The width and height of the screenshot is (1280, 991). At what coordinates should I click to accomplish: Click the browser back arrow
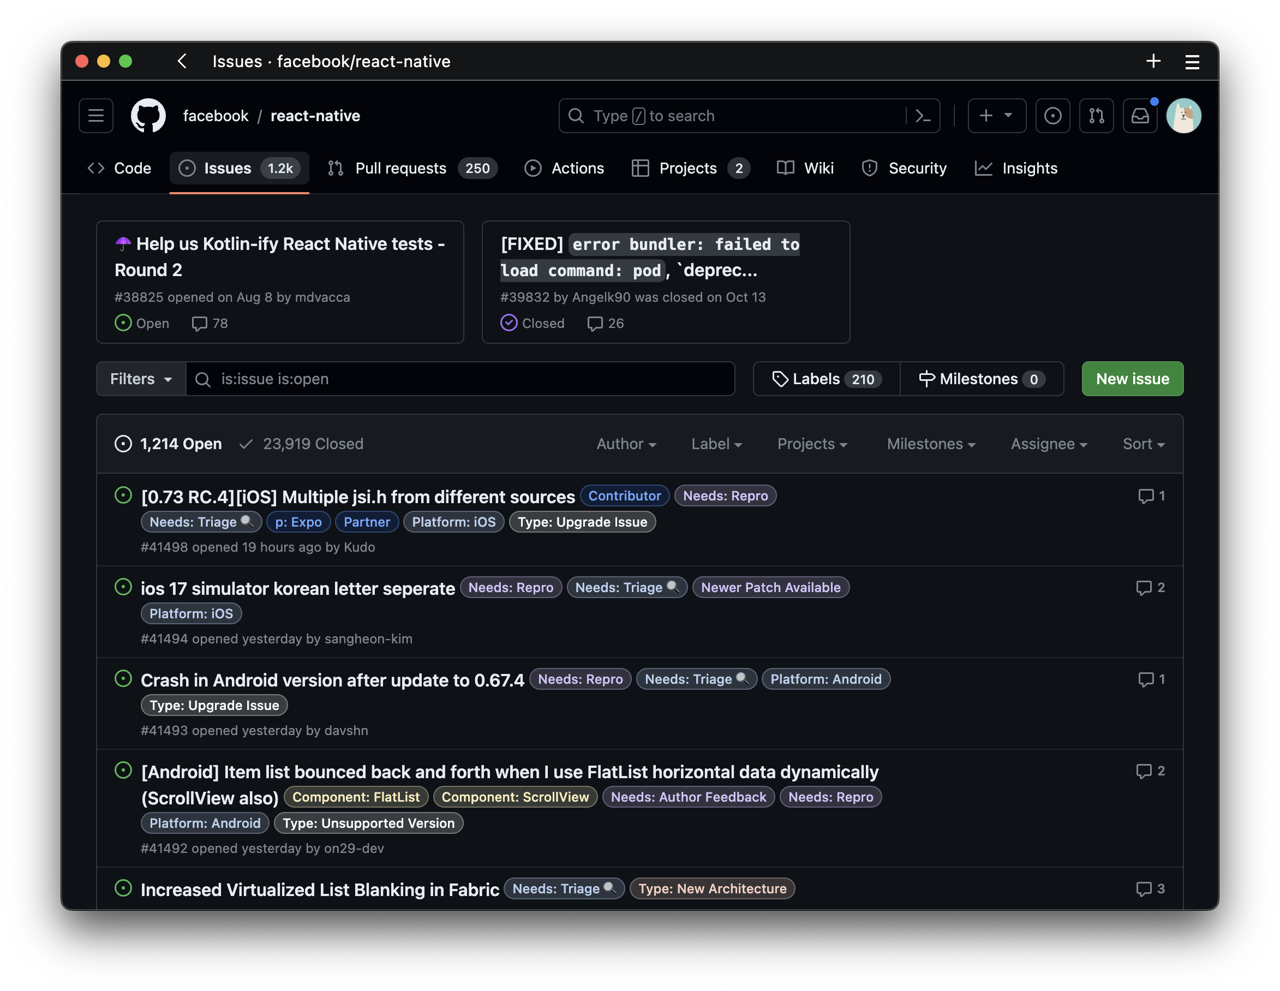pos(182,61)
